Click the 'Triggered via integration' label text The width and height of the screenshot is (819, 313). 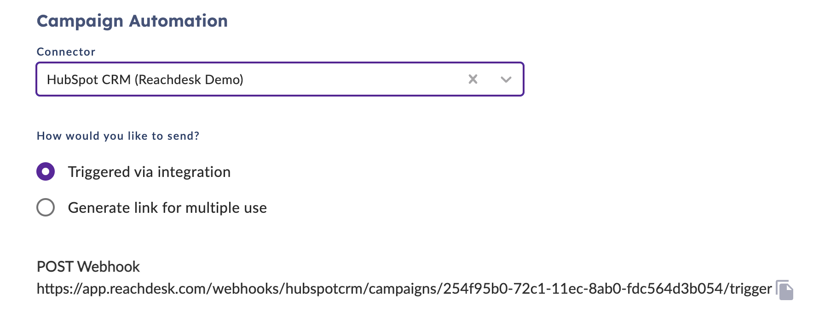[149, 172]
